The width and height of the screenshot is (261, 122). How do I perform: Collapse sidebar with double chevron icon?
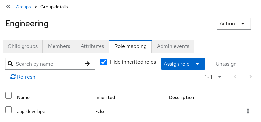coord(8,6)
